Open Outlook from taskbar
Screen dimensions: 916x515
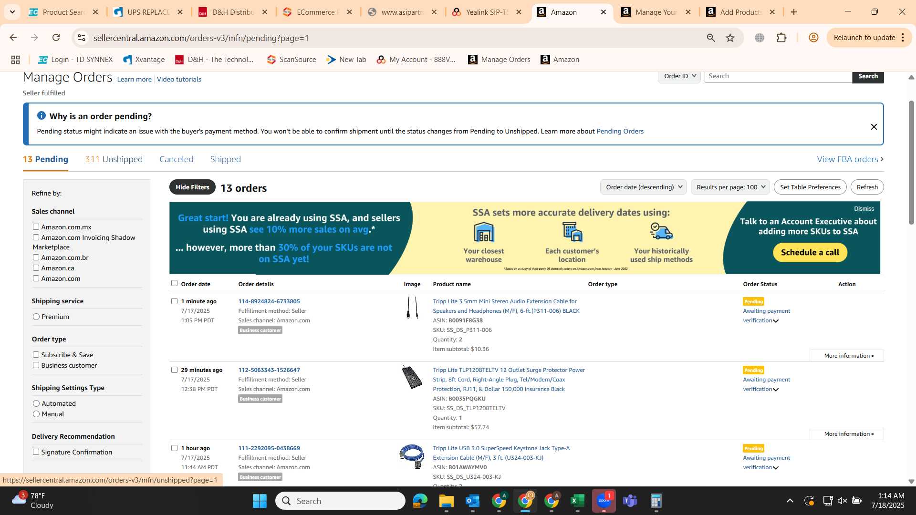tap(473, 501)
